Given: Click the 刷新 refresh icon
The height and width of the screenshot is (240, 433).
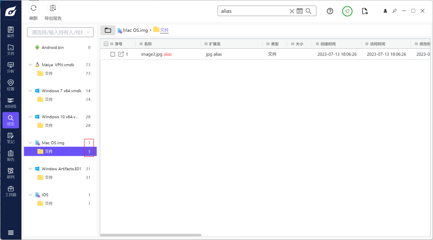Looking at the screenshot, I should (33, 8).
